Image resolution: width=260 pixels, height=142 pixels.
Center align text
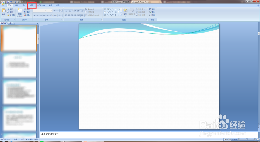(x=69, y=15)
